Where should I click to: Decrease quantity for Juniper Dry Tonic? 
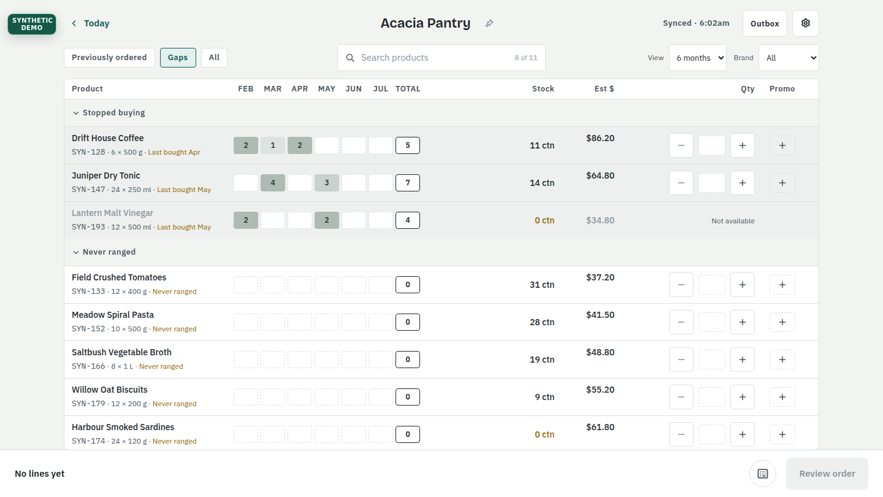click(681, 183)
